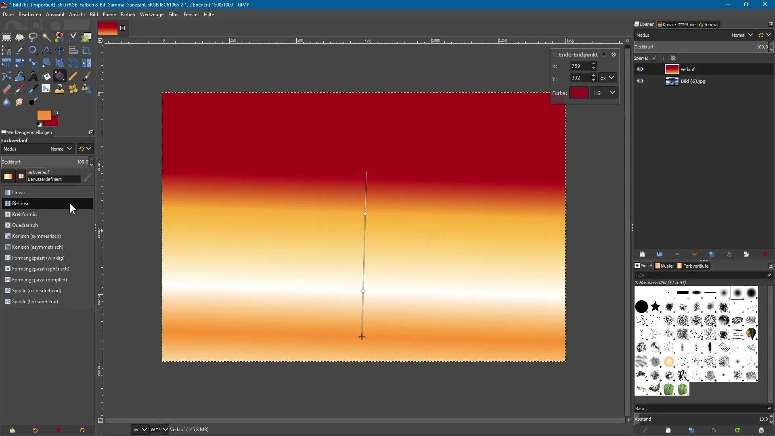775x436 pixels.
Task: Switch to the Farbverläufe tab
Action: [x=693, y=266]
